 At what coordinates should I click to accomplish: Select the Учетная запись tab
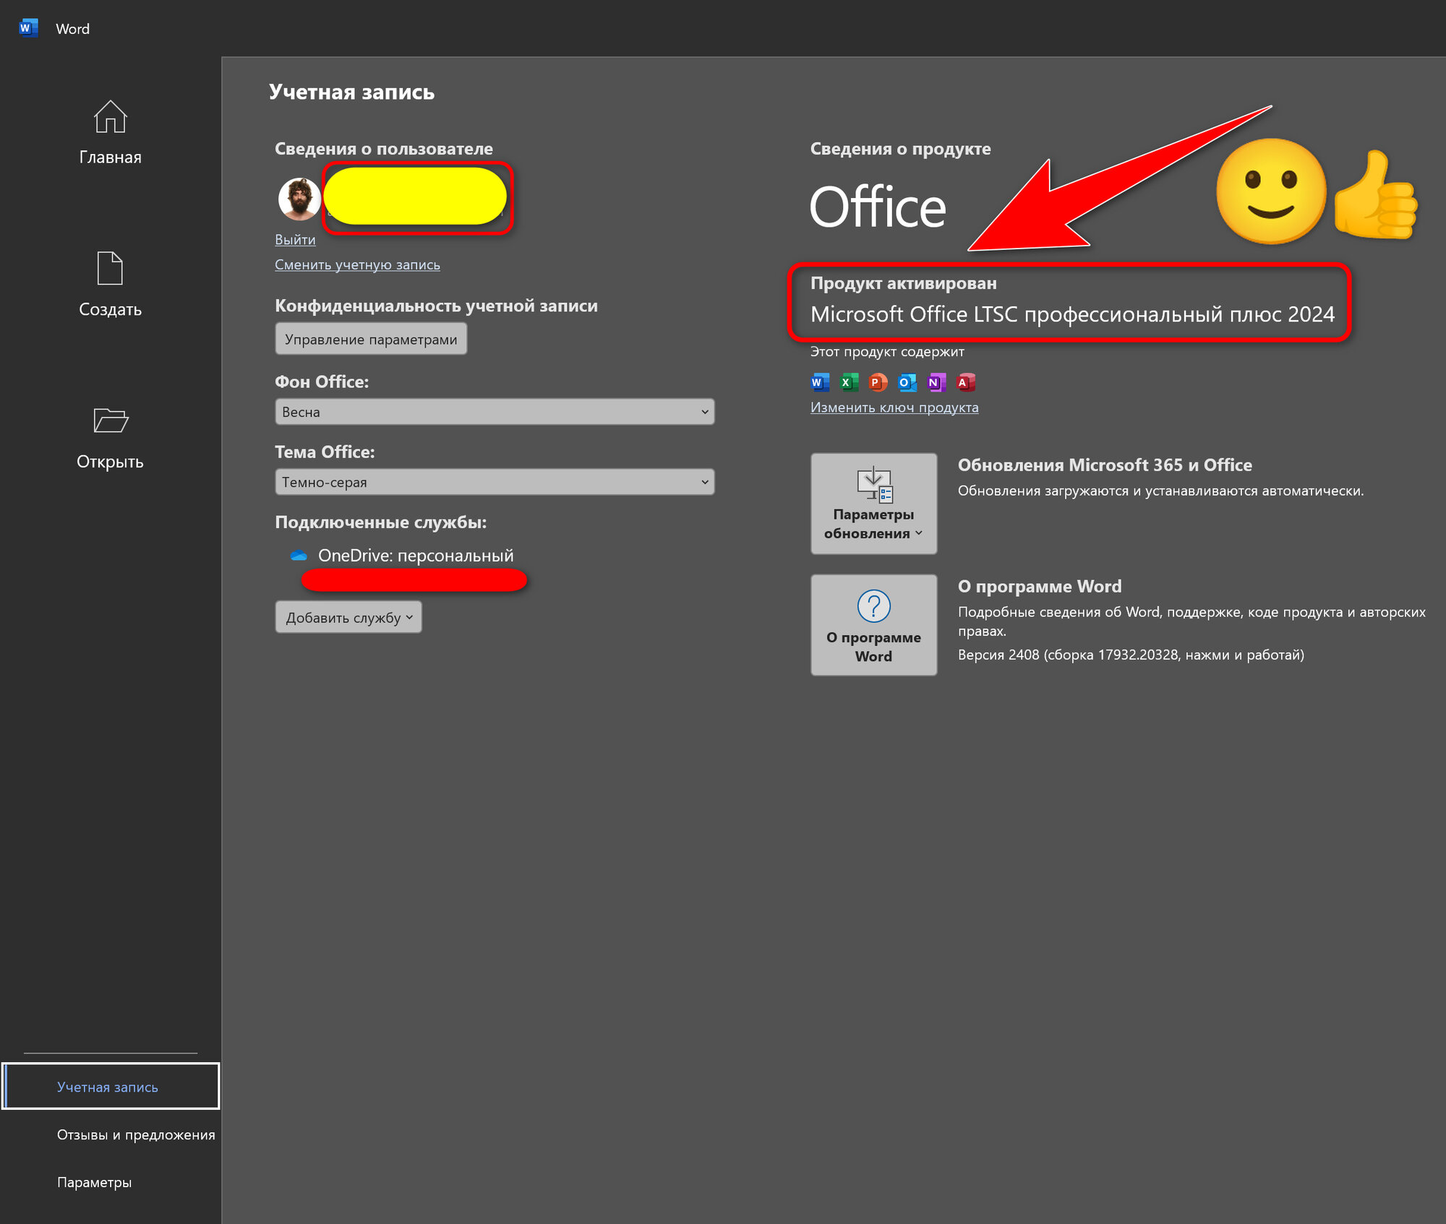[111, 1086]
